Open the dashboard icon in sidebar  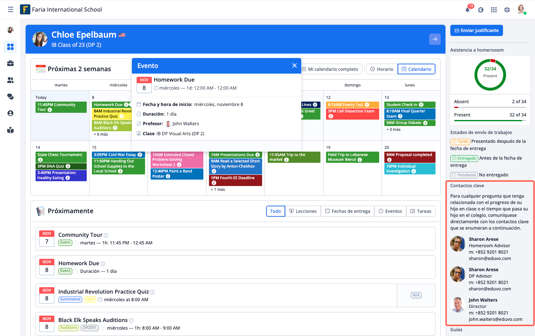[10, 47]
